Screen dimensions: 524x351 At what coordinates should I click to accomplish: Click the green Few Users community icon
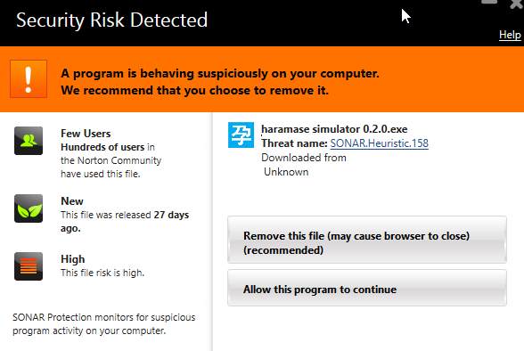pyautogui.click(x=29, y=141)
